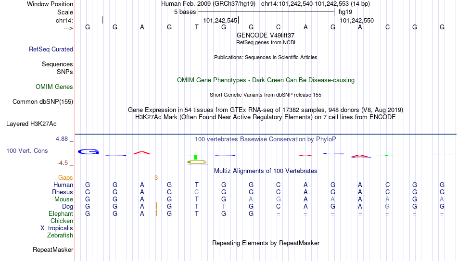
Task: Click the T base in the Elephant row
Action: coord(197,213)
